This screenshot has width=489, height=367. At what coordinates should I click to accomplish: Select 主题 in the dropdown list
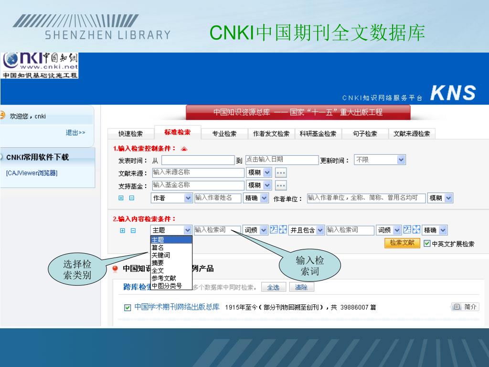[171, 240]
